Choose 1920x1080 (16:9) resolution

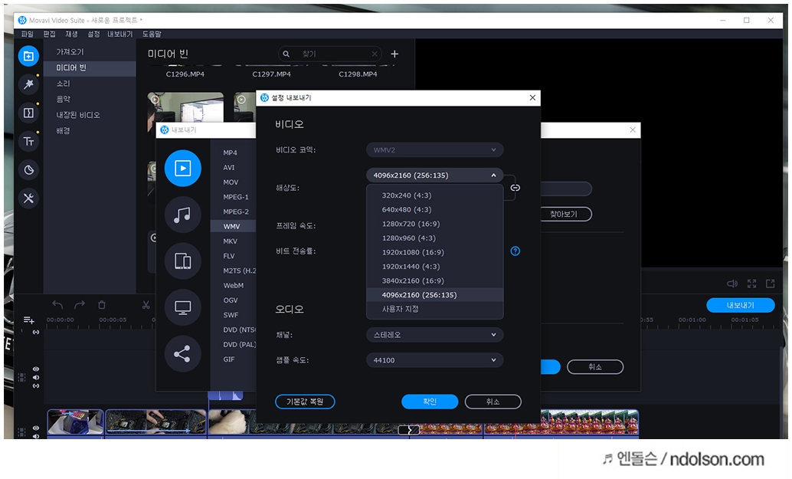(x=434, y=252)
